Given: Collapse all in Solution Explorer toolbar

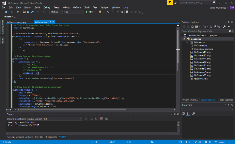Looking at the screenshot, I should 215,27.
